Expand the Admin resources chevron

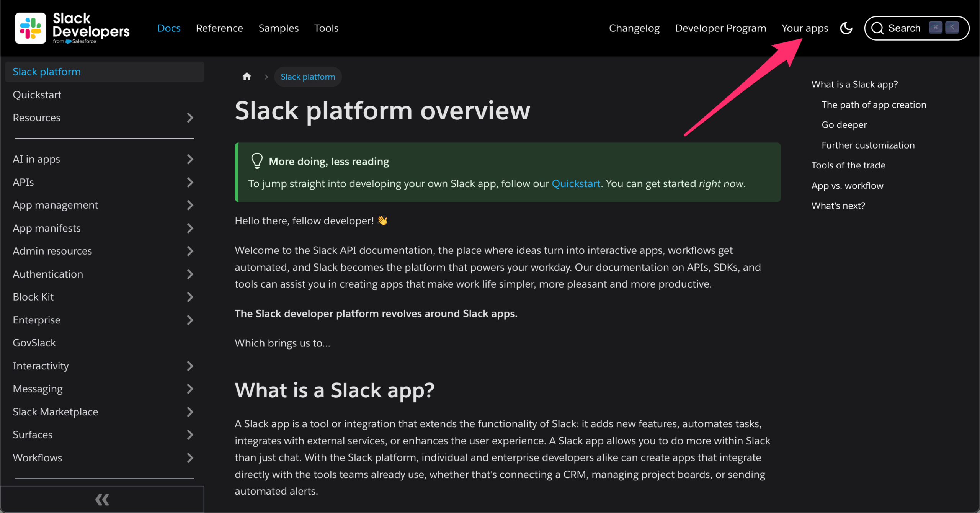(190, 251)
